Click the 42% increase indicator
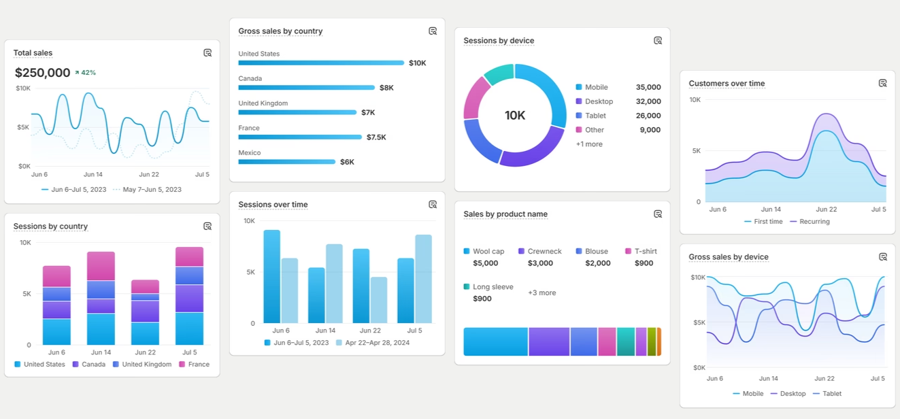 [x=85, y=73]
